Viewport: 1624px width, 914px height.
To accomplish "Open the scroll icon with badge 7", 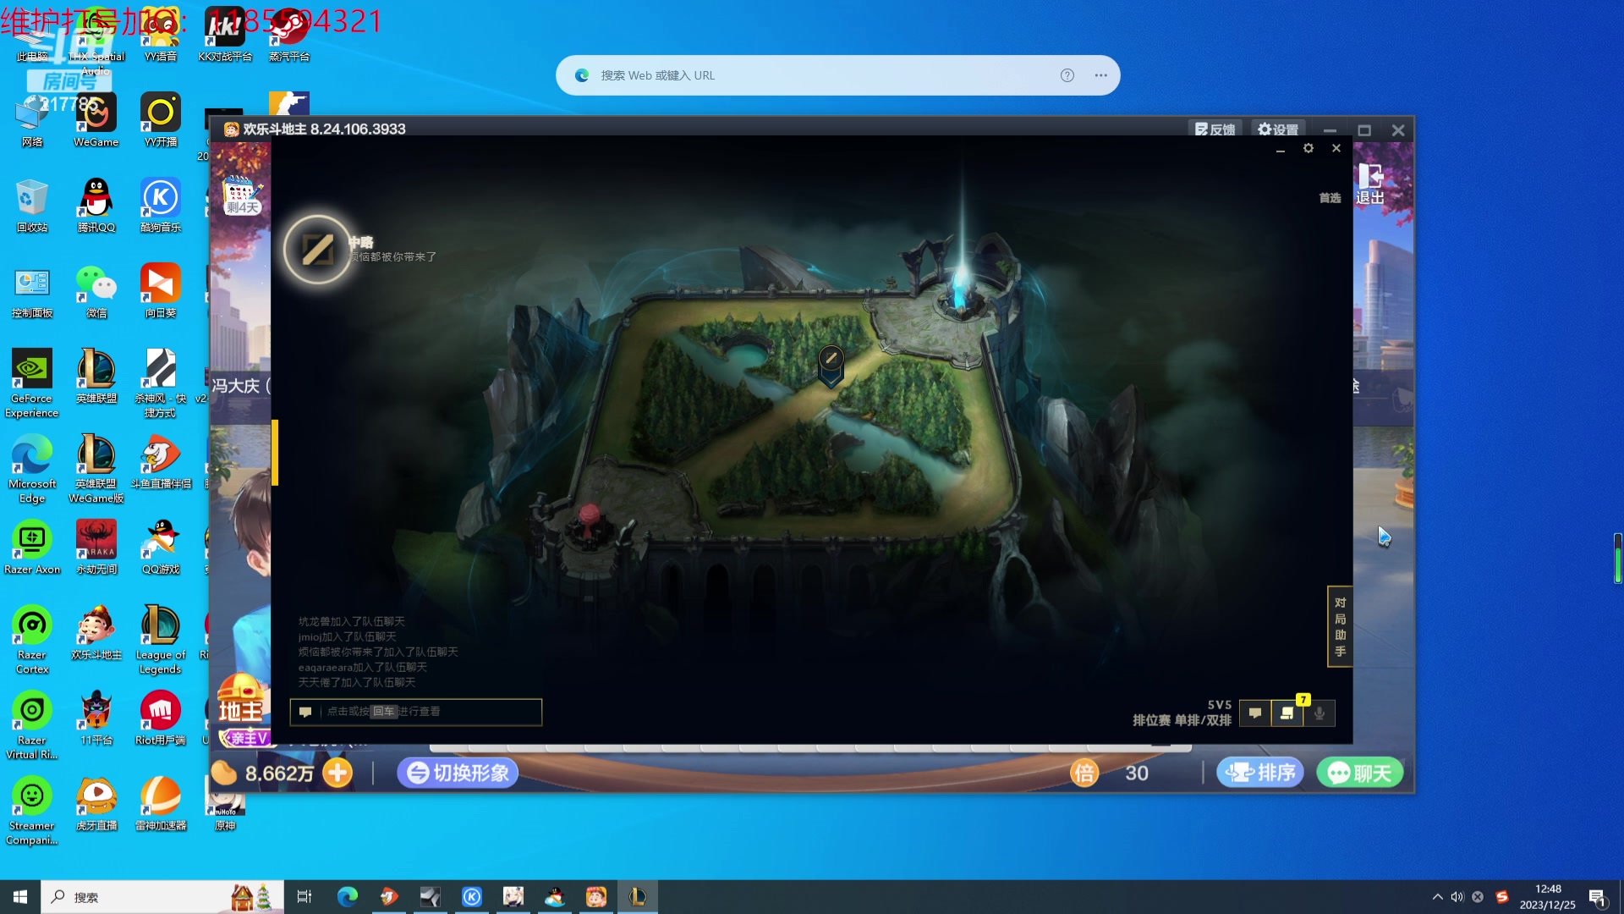I will click(1287, 713).
